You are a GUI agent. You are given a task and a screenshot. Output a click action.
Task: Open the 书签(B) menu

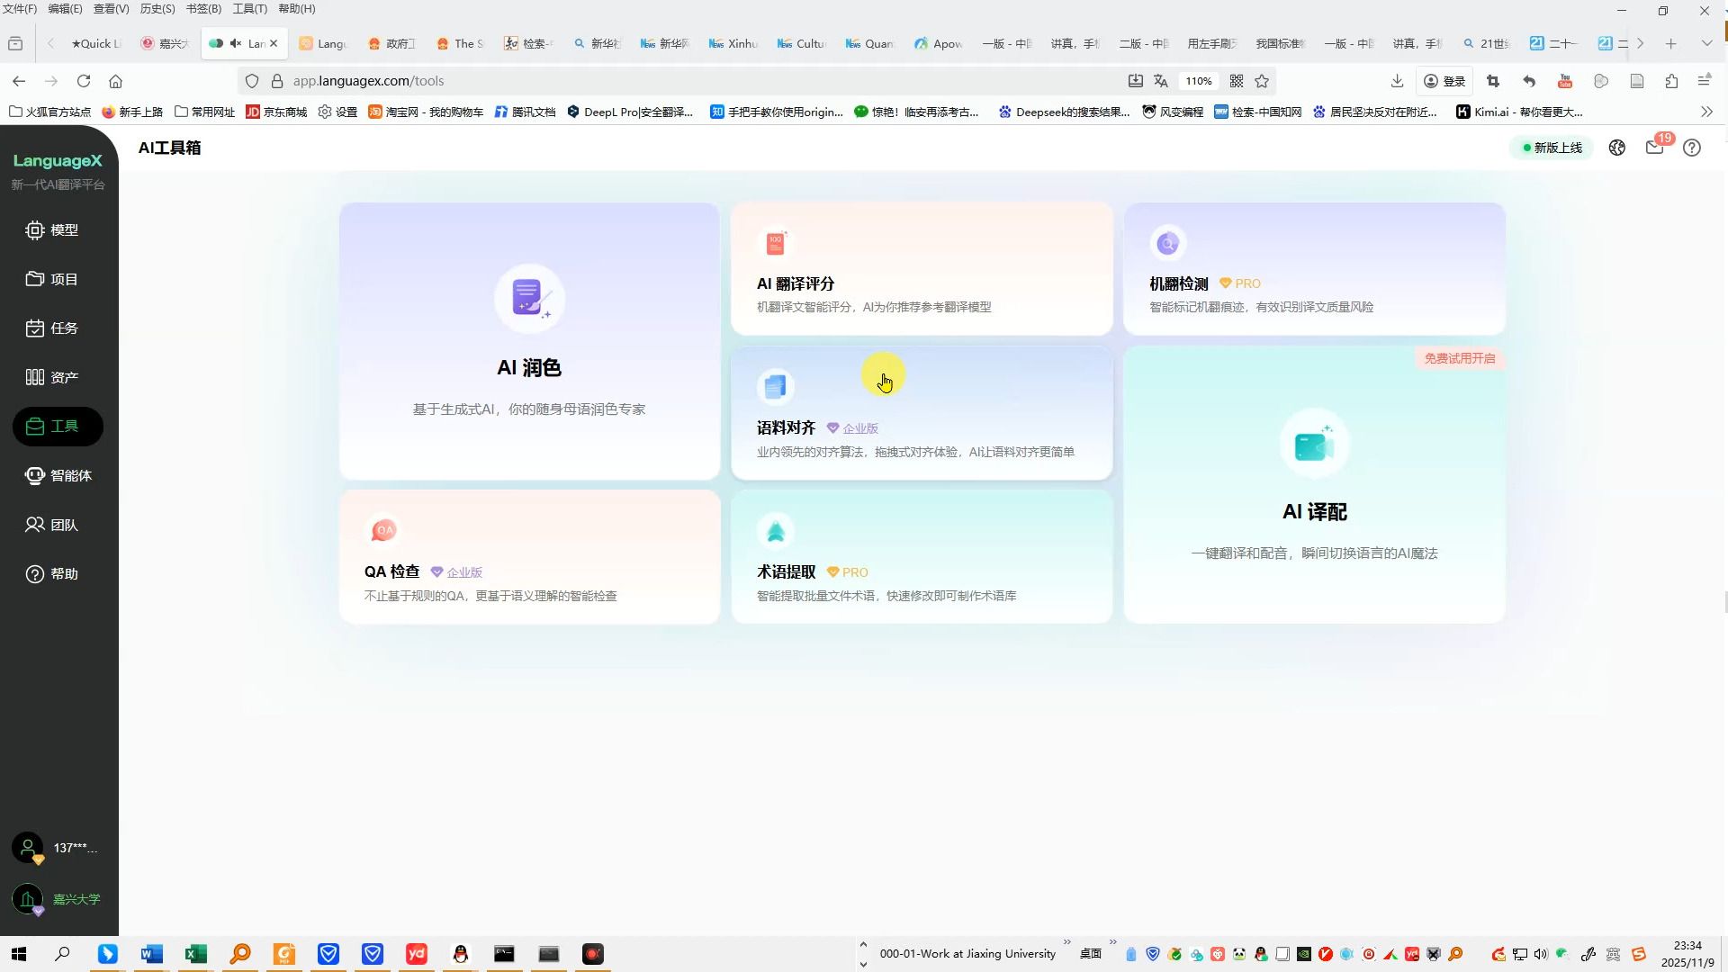tap(203, 9)
